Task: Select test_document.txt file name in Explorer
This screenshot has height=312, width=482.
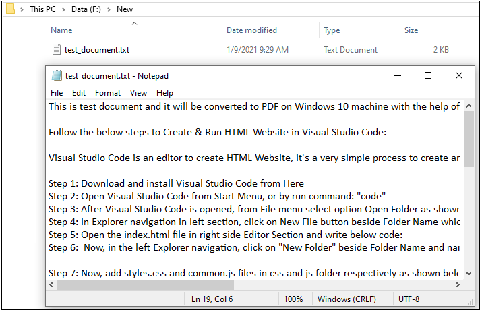Action: point(97,50)
